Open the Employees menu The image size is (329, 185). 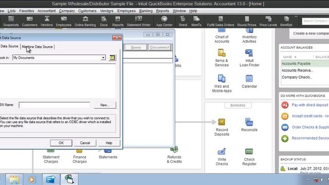126,11
